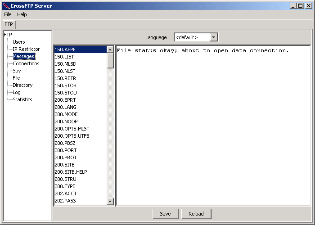Select 202.PASS message entry
Image resolution: width=315 pixels, height=225 pixels.
point(81,201)
